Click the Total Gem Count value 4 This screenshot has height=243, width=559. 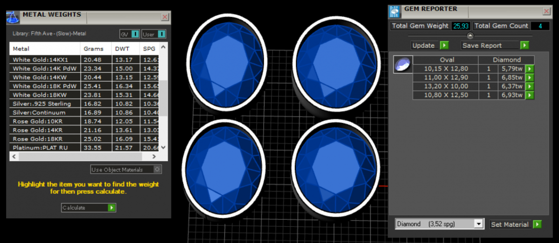(540, 26)
